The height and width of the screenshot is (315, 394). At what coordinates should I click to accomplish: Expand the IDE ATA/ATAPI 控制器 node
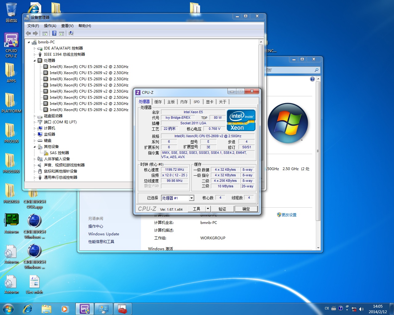click(35, 48)
